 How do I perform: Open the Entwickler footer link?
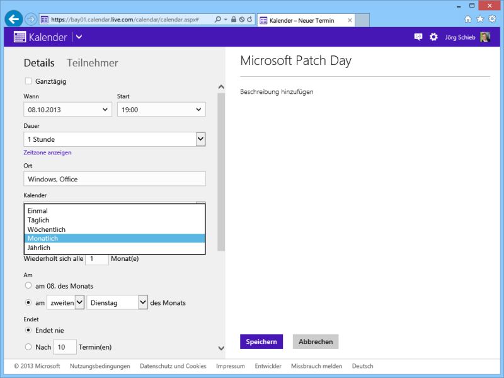click(x=268, y=366)
